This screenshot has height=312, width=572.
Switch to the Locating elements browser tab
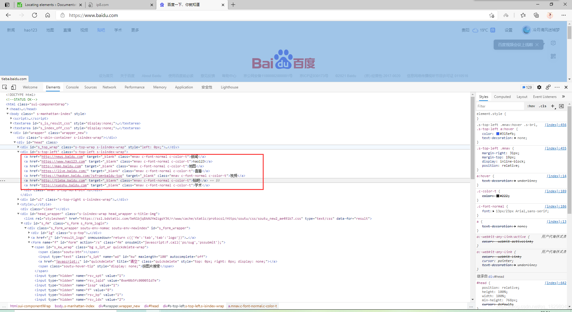click(50, 5)
